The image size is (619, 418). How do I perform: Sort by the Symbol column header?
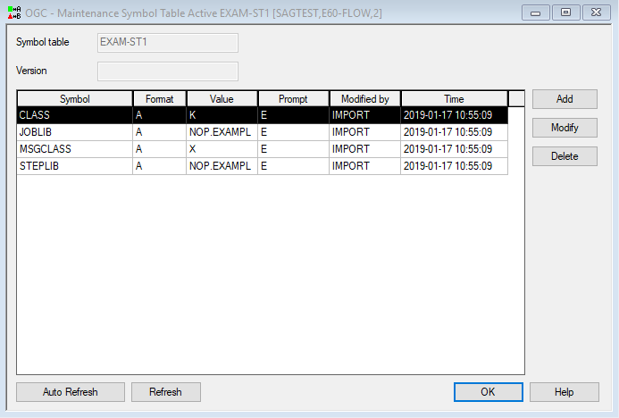pos(75,99)
